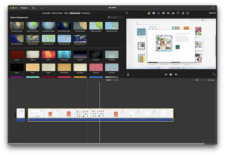
Task: Open the Color Balance tool
Action: point(149,13)
